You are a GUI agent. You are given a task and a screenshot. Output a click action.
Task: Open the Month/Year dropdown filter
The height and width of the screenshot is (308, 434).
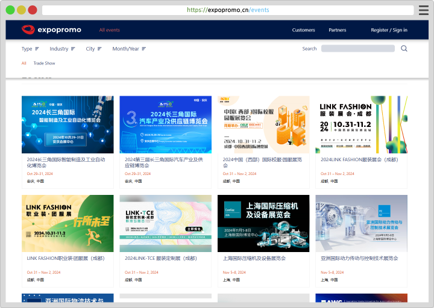(x=125, y=49)
